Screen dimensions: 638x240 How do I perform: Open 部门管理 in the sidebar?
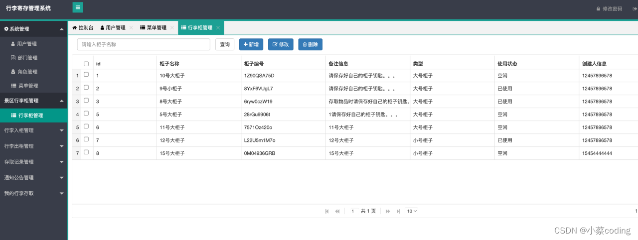[x=33, y=58]
